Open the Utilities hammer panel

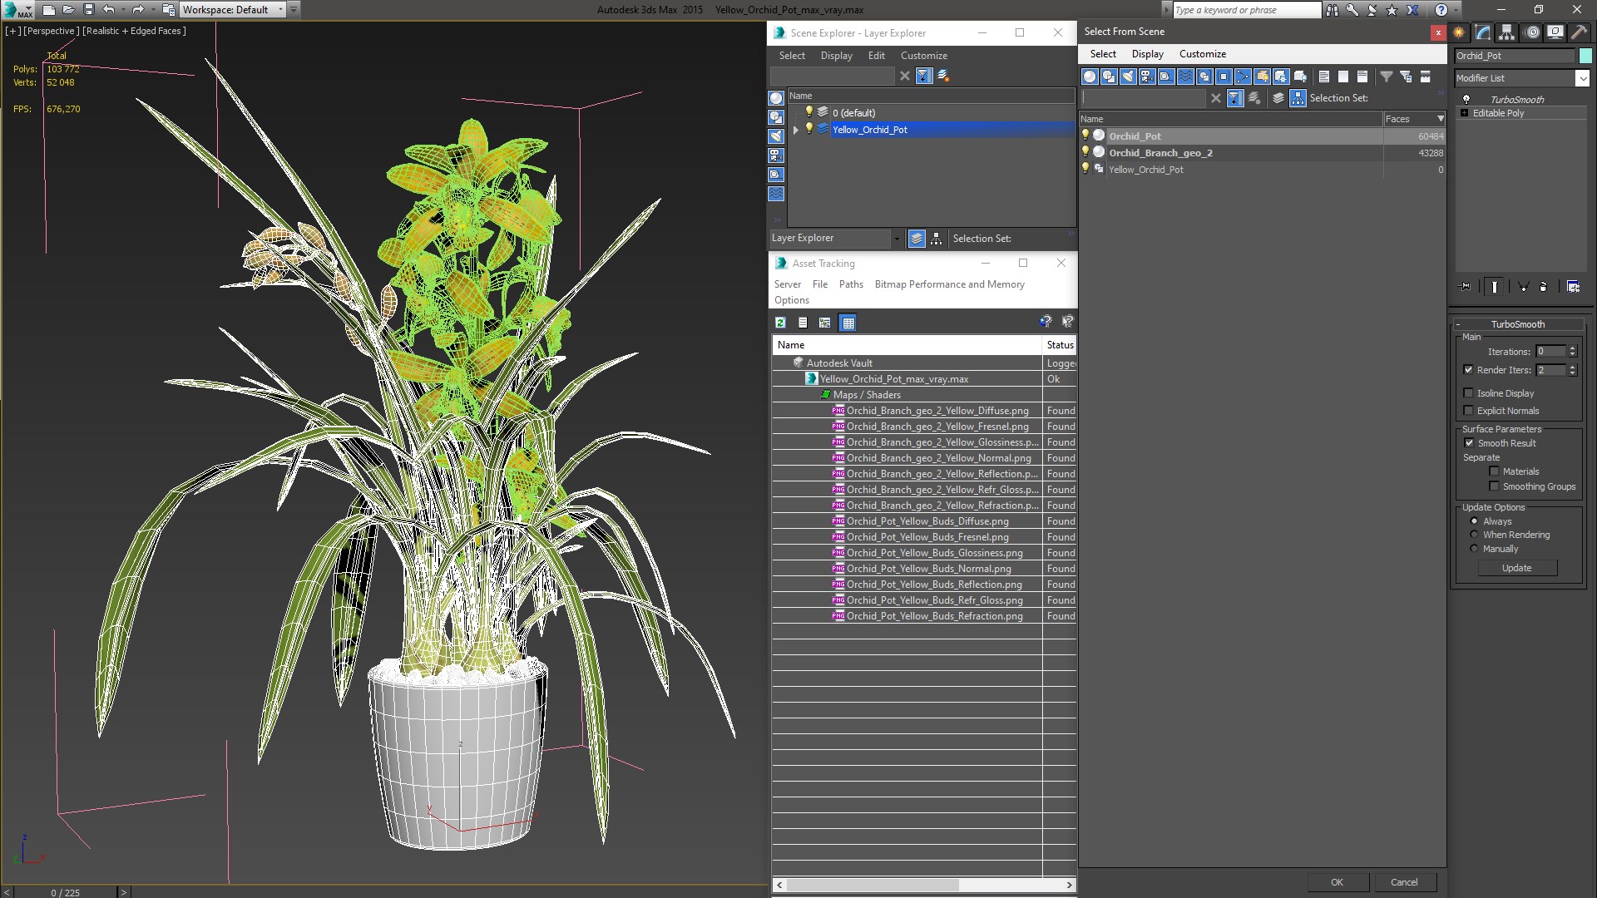point(1578,32)
